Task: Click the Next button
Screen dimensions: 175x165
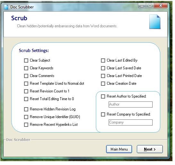Action: pyautogui.click(x=150, y=149)
